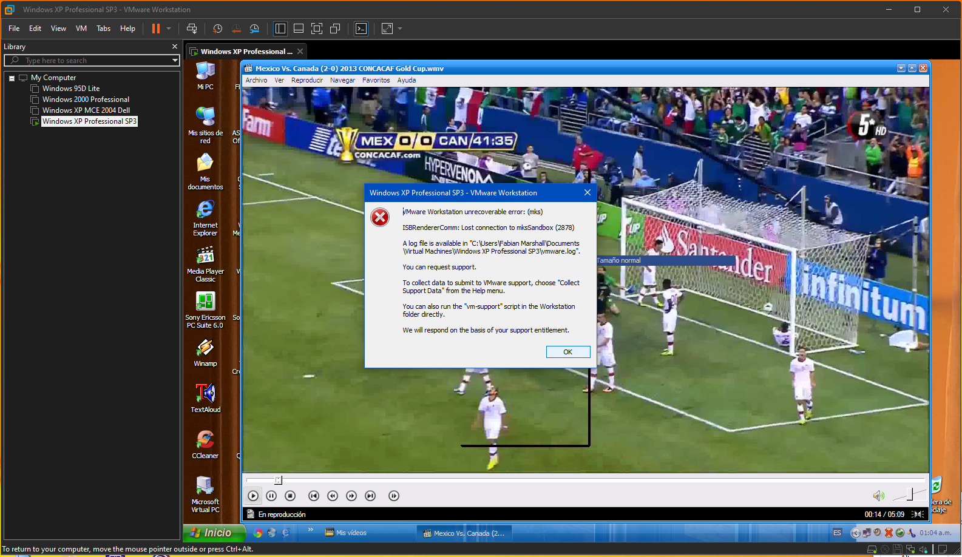The height and width of the screenshot is (557, 962).
Task: Toggle the console view icon
Action: (361, 29)
